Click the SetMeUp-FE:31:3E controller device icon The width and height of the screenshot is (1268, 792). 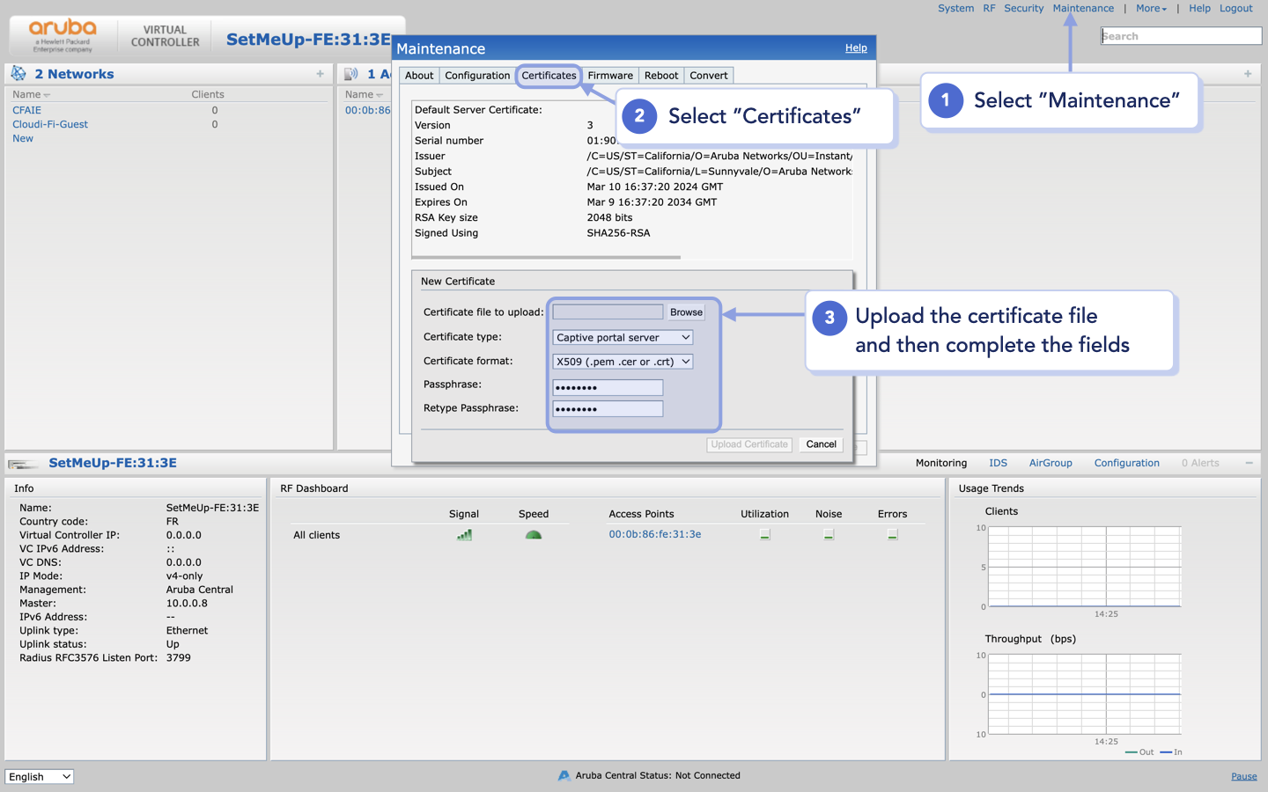coord(23,463)
